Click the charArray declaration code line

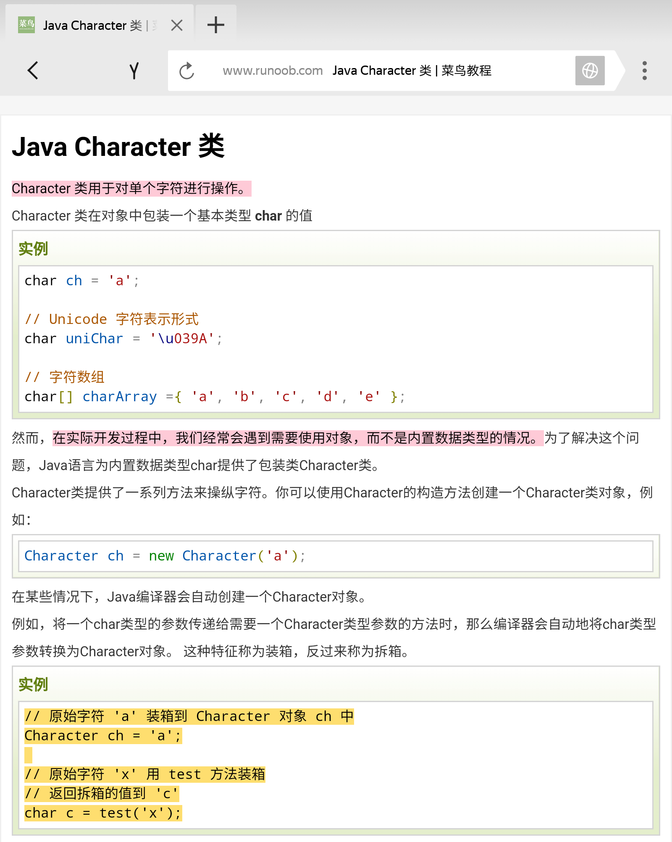pos(215,397)
